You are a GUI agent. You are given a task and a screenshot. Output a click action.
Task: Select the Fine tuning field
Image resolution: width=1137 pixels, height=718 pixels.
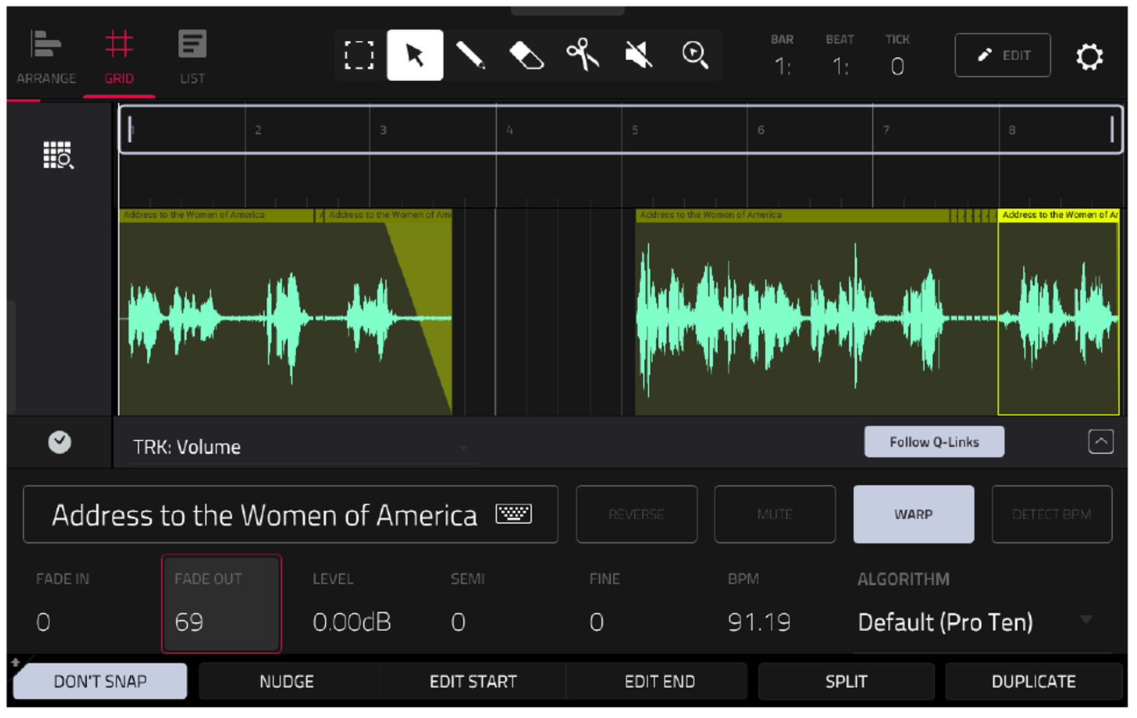click(637, 604)
